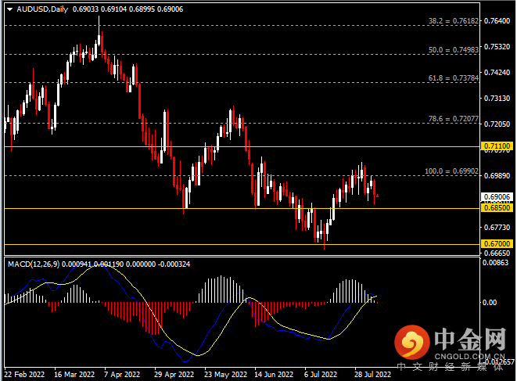This screenshot has width=517, height=381.
Task: Click the CNGOLD.COM.CN watermark logo
Action: click(450, 345)
